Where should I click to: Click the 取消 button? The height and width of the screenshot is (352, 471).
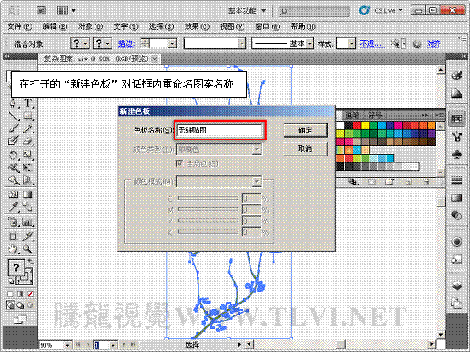[x=305, y=149]
